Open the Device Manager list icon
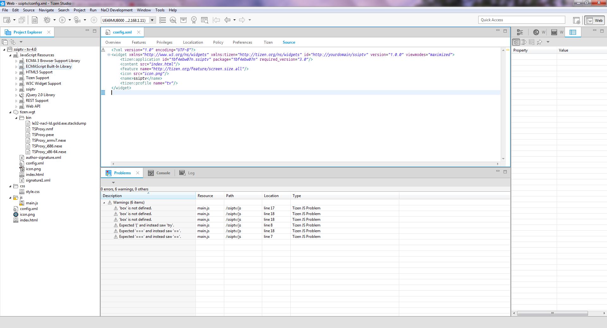The height and width of the screenshot is (328, 607). (163, 20)
